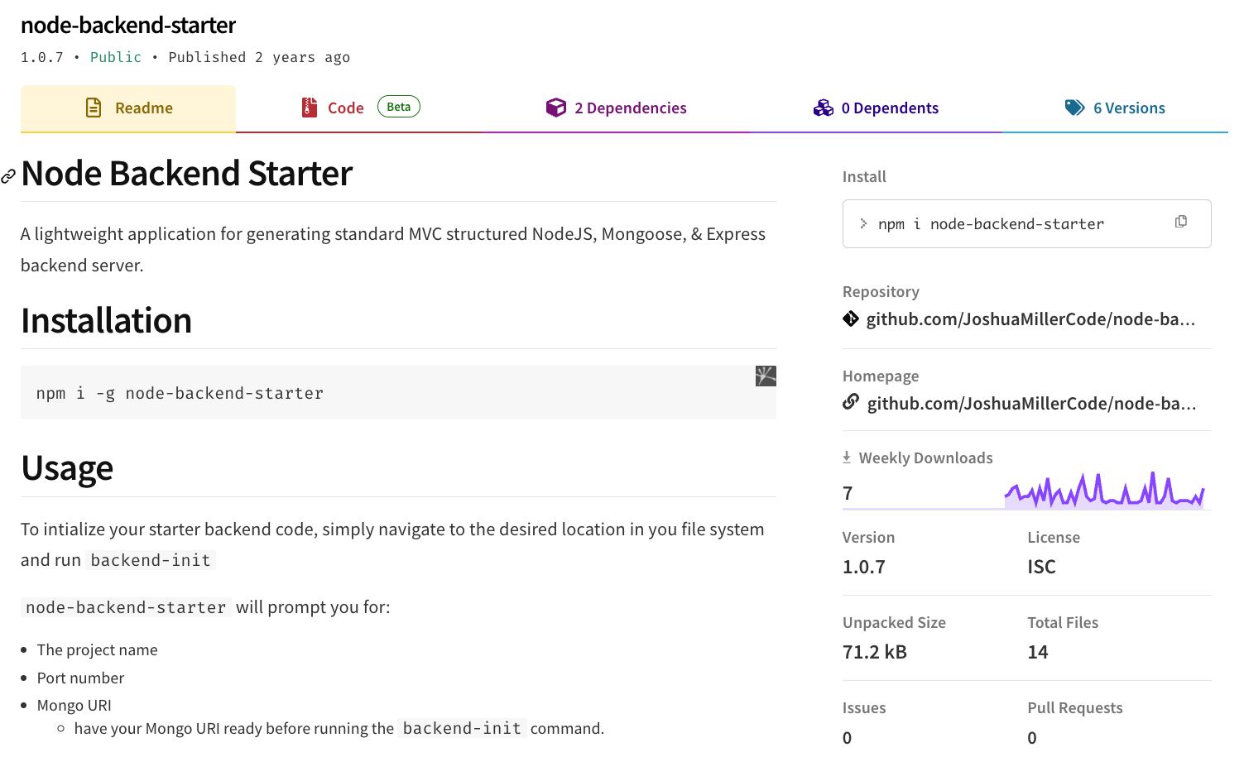Screen dimensions: 1244x757
Task: Click the Code zip file icon
Action: point(310,108)
